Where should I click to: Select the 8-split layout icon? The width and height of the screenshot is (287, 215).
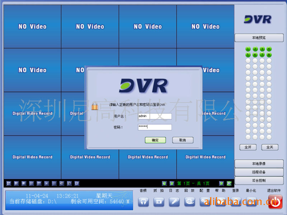pos(24,183)
